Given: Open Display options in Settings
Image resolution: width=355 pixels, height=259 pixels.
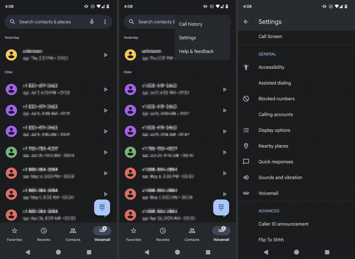Looking at the screenshot, I should (x=274, y=130).
